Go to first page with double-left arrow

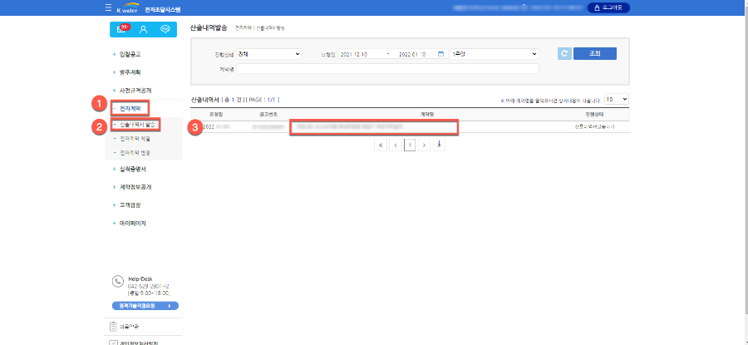381,145
